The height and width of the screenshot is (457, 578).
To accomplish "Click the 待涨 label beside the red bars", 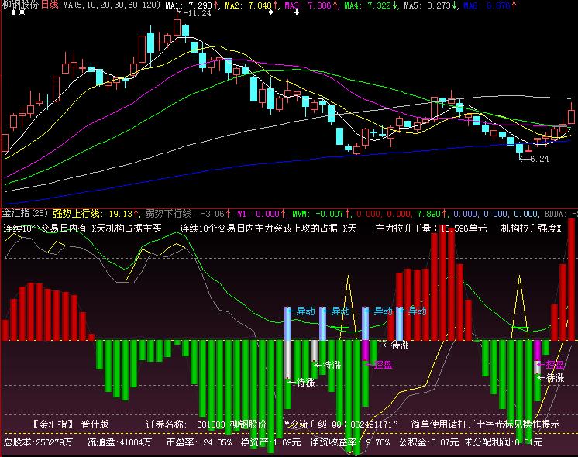I will click(x=400, y=345).
